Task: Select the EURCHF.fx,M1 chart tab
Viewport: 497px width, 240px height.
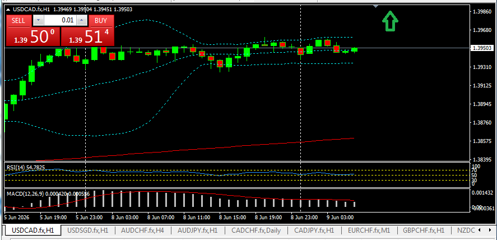Action: [368, 230]
